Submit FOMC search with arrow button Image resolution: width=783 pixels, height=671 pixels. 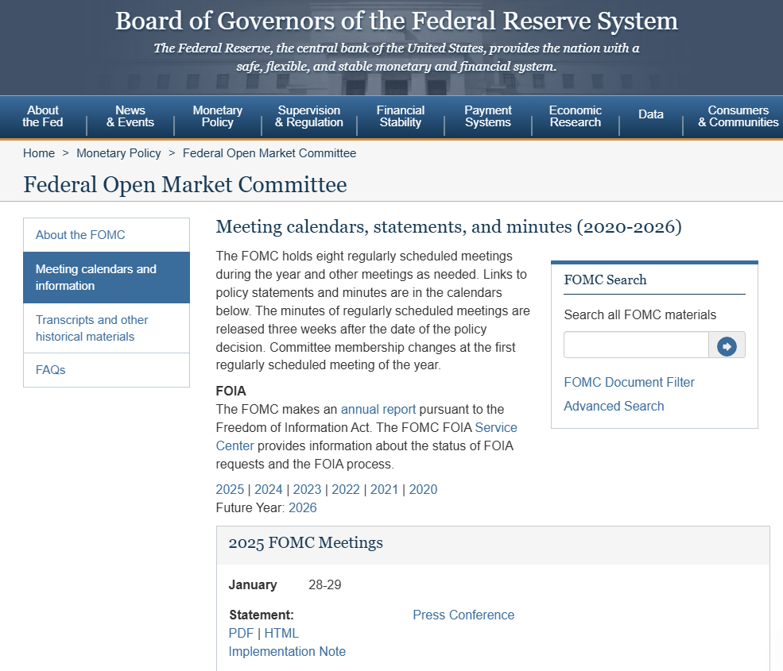point(727,345)
